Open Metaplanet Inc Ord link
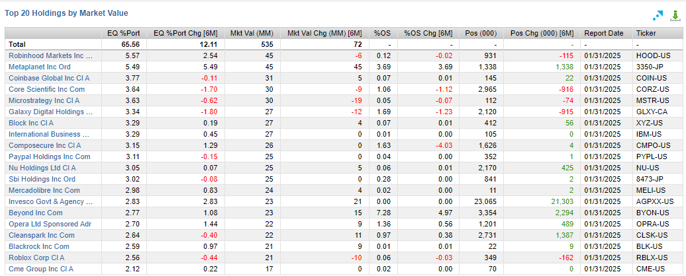 (39, 67)
